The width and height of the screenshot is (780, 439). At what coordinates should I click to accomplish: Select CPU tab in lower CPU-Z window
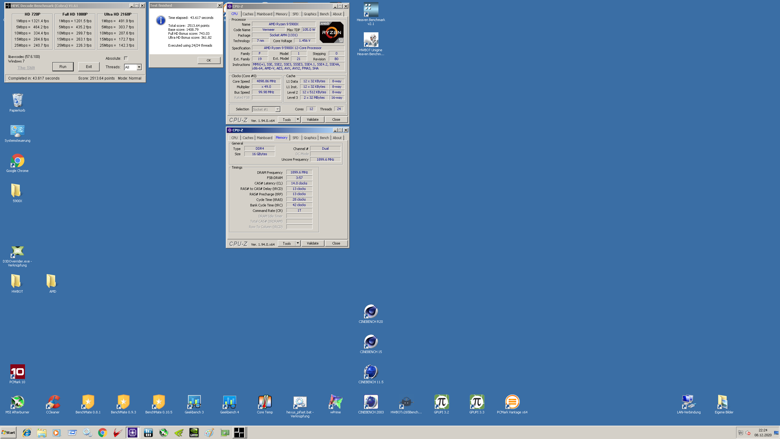[x=234, y=138]
